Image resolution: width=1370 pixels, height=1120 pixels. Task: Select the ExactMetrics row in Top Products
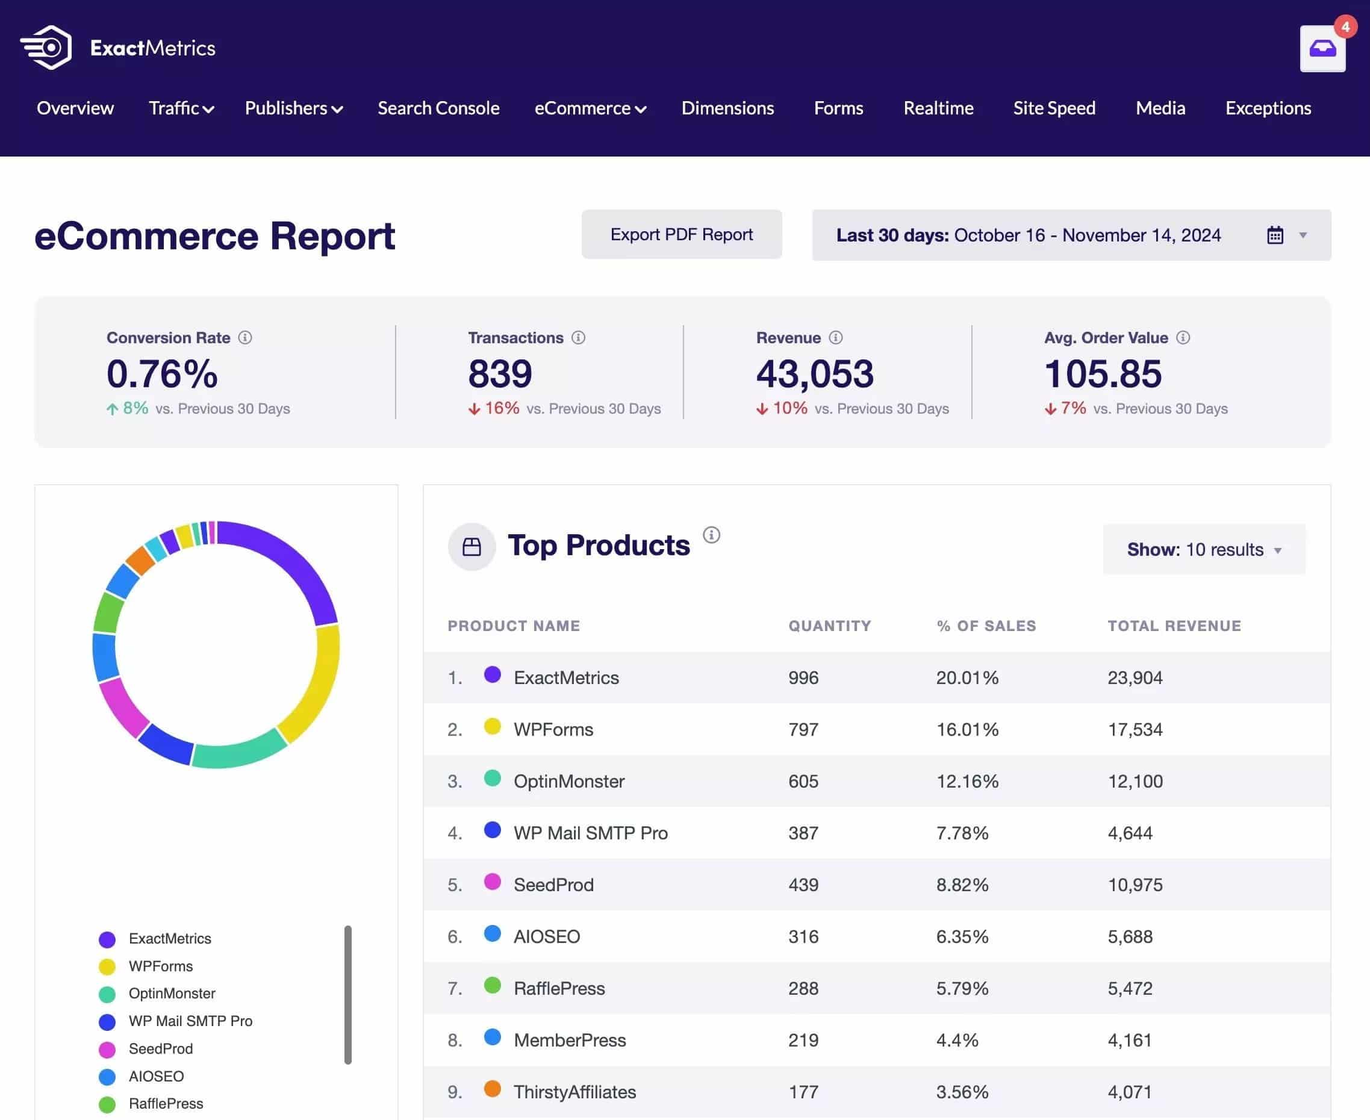[876, 677]
